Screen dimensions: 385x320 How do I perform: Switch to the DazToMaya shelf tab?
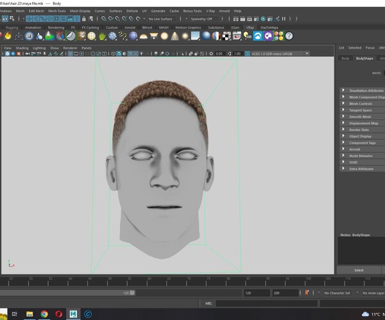[x=269, y=28]
